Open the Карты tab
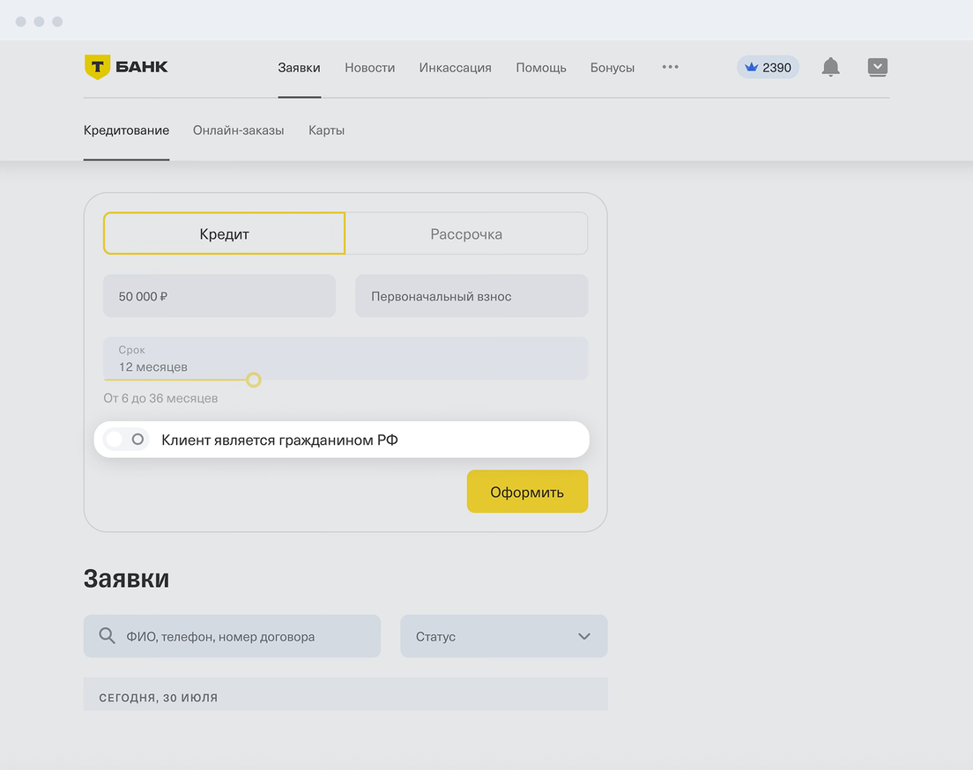 (x=326, y=130)
